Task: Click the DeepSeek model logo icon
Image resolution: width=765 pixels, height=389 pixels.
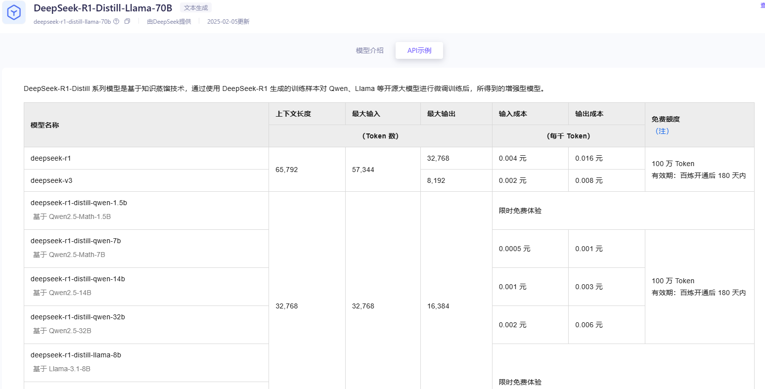Action: [14, 12]
